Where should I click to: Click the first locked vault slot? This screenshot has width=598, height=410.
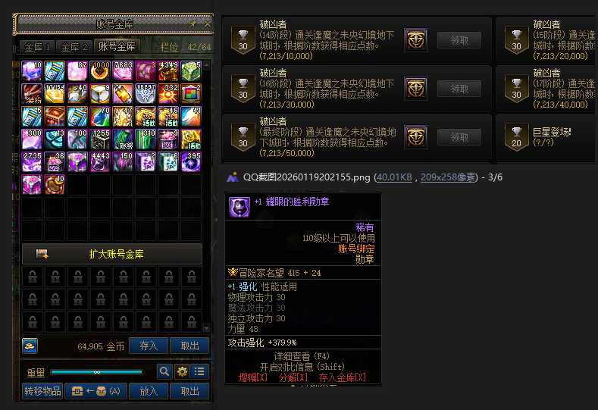[33, 276]
